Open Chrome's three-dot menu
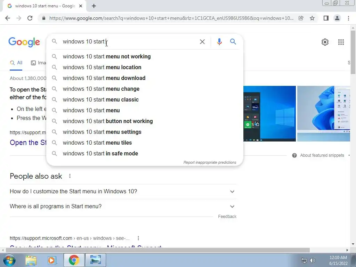 [x=348, y=18]
